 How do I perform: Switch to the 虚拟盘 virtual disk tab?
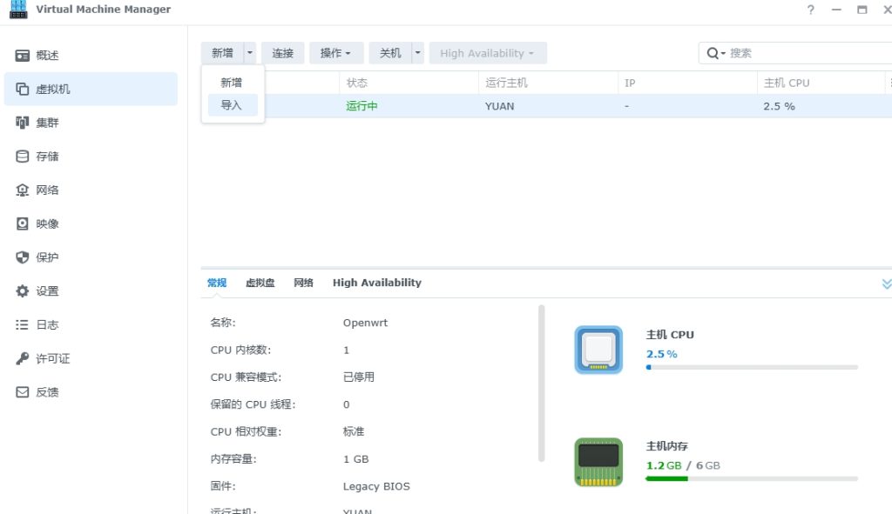click(260, 283)
